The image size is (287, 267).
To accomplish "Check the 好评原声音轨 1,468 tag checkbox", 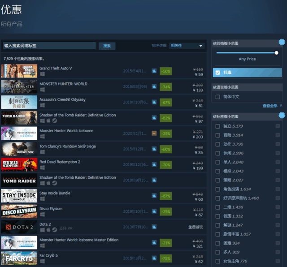I will pos(217,198).
